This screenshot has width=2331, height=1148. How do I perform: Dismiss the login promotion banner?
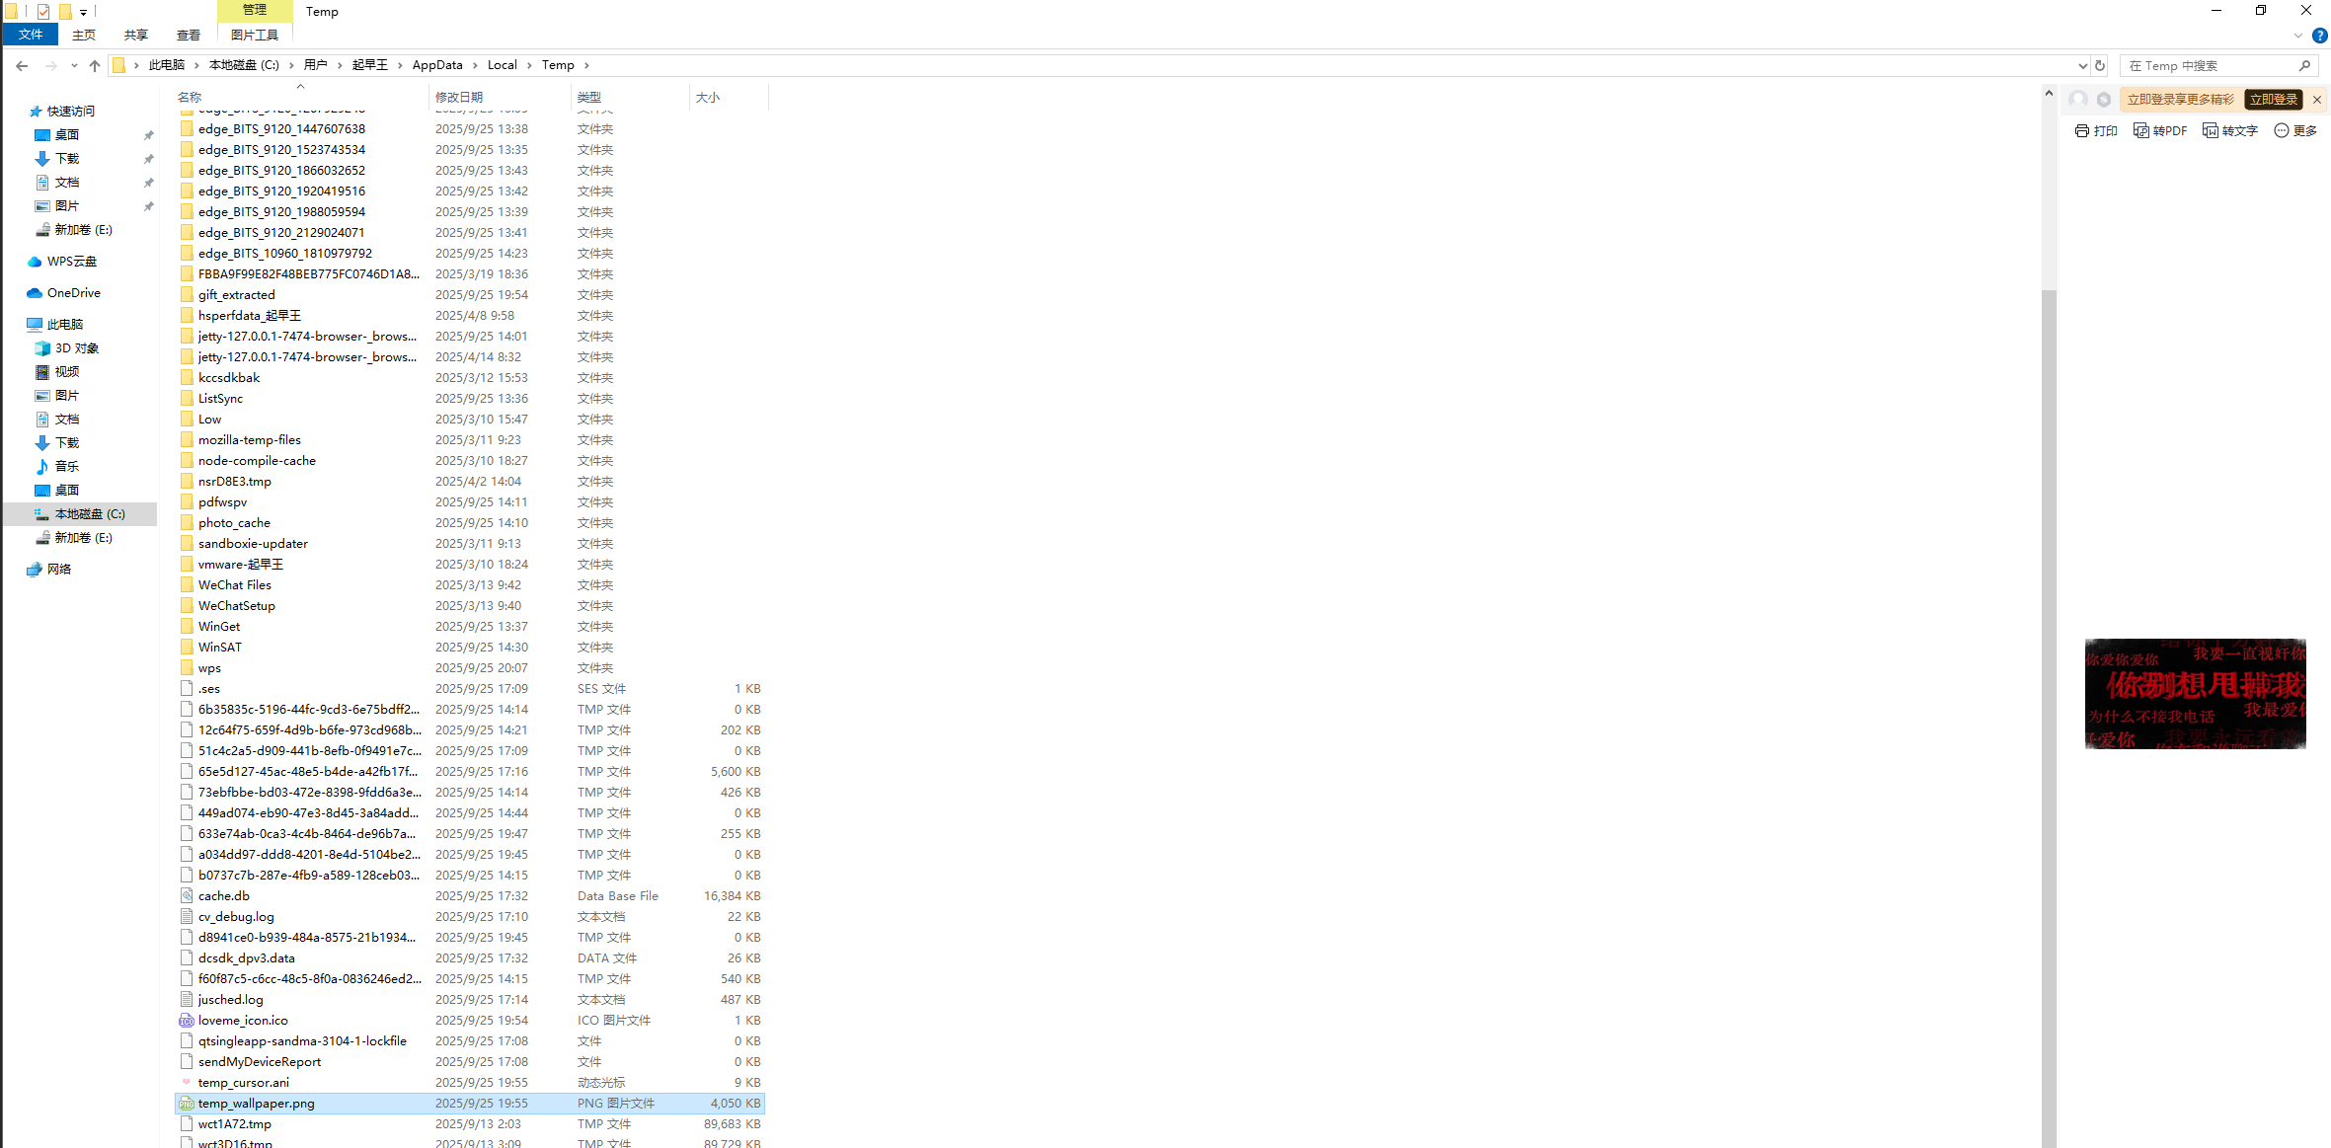[x=2316, y=99]
